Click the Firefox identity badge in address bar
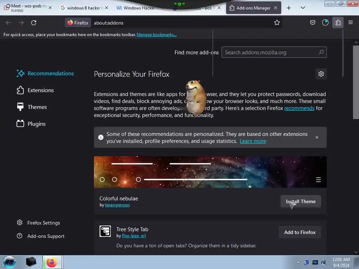 (78, 23)
